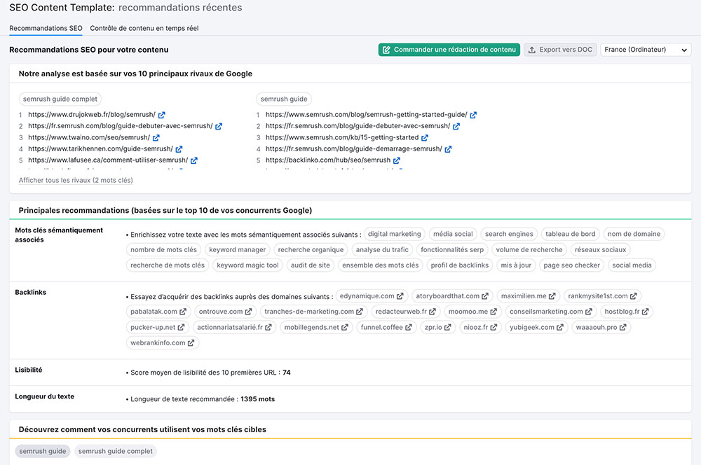Open external link icon for drujokweb.fr/blog/semrush
This screenshot has height=465, width=701.
pyautogui.click(x=161, y=115)
